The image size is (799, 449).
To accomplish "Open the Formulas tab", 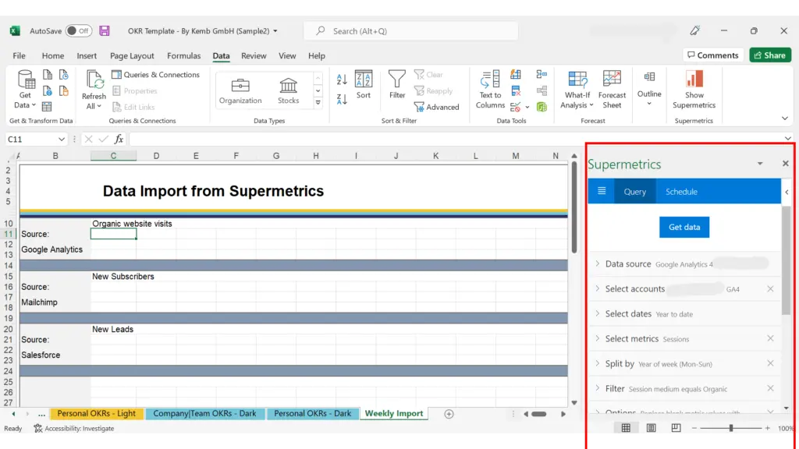I will [183, 55].
